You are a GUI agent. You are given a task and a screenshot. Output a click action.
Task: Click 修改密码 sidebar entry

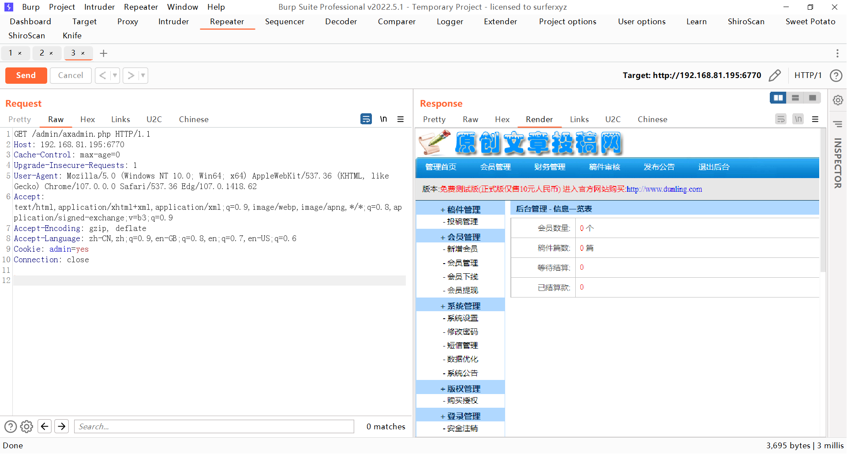click(x=460, y=331)
